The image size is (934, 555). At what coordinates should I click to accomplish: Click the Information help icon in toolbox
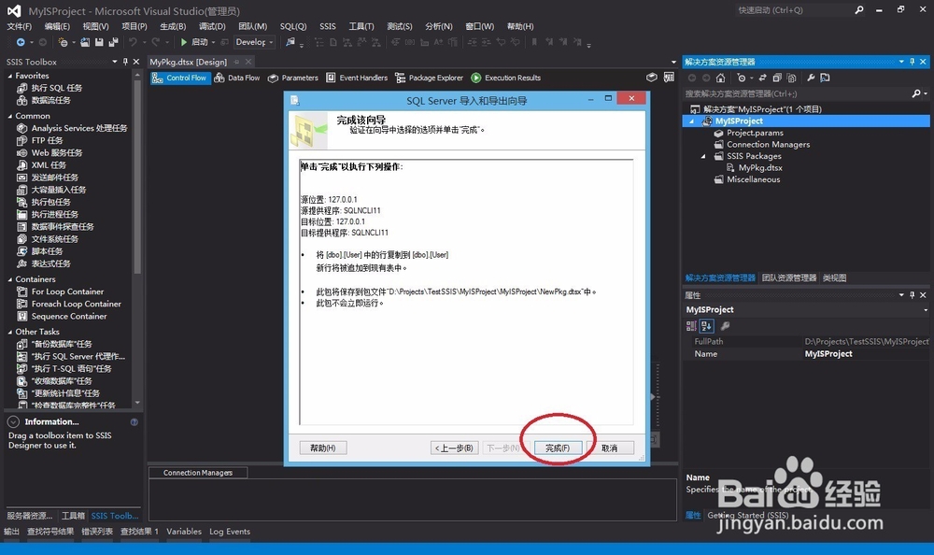[x=134, y=422]
